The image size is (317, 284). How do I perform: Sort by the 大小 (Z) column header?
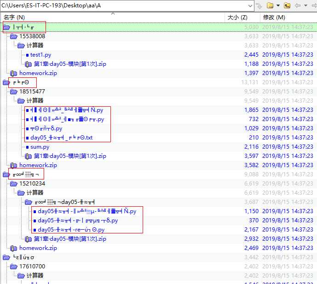pos(237,17)
